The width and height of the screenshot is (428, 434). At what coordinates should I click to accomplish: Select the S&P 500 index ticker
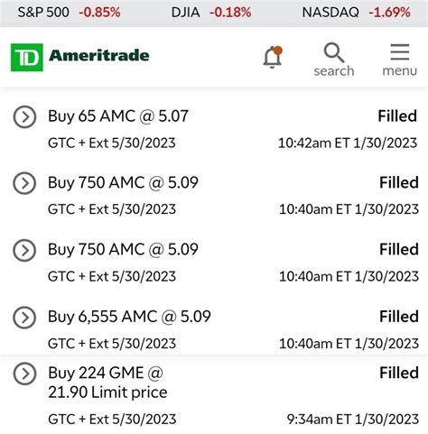click(x=69, y=13)
